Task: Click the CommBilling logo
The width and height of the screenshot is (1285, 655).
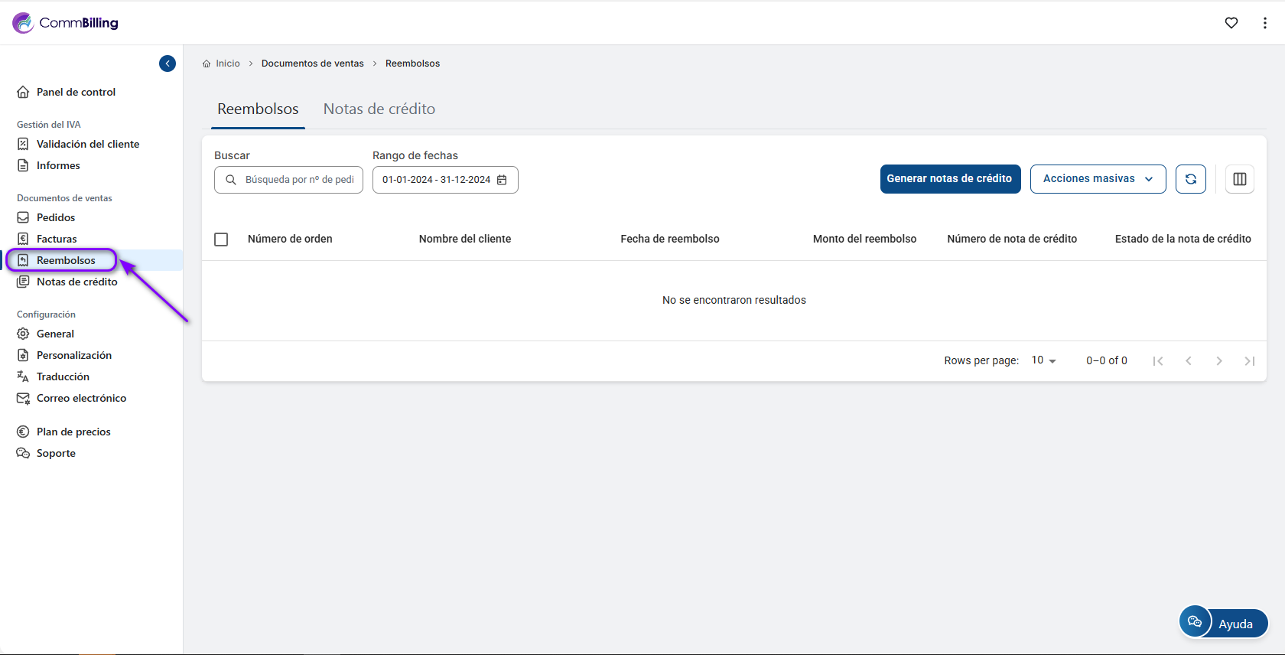Action: coord(66,23)
